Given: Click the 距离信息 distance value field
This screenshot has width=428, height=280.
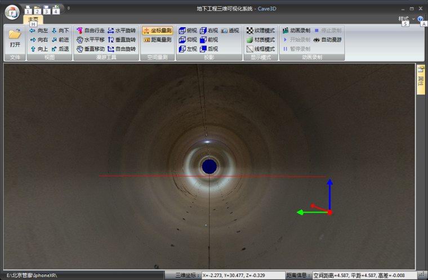Looking at the screenshot, I should tap(364, 276).
